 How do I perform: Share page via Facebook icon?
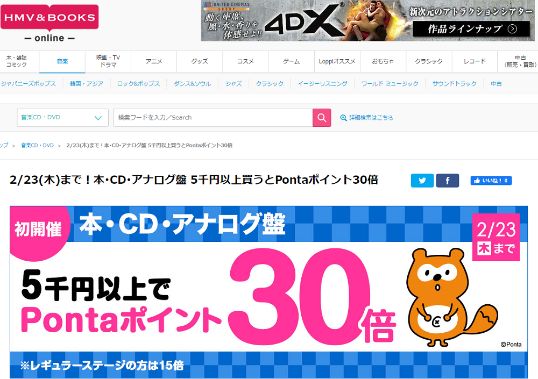448,181
